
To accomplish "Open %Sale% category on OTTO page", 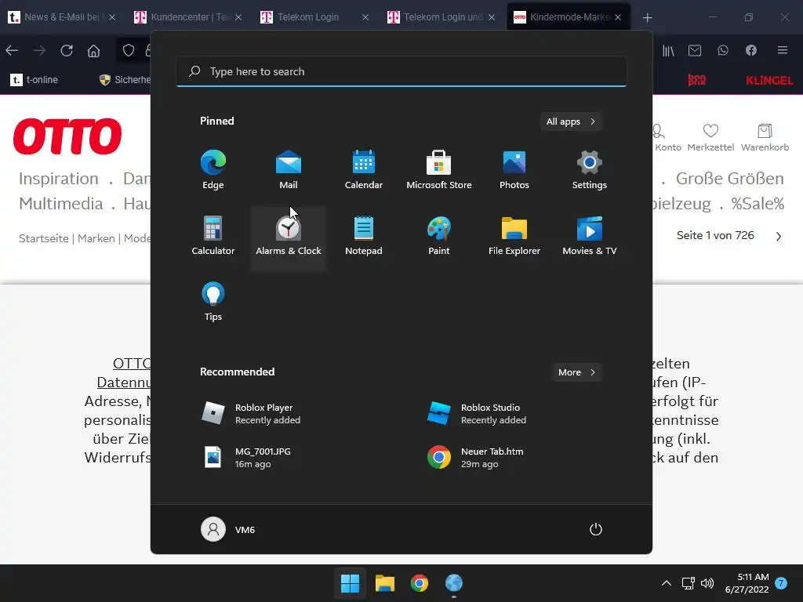I will 758,204.
